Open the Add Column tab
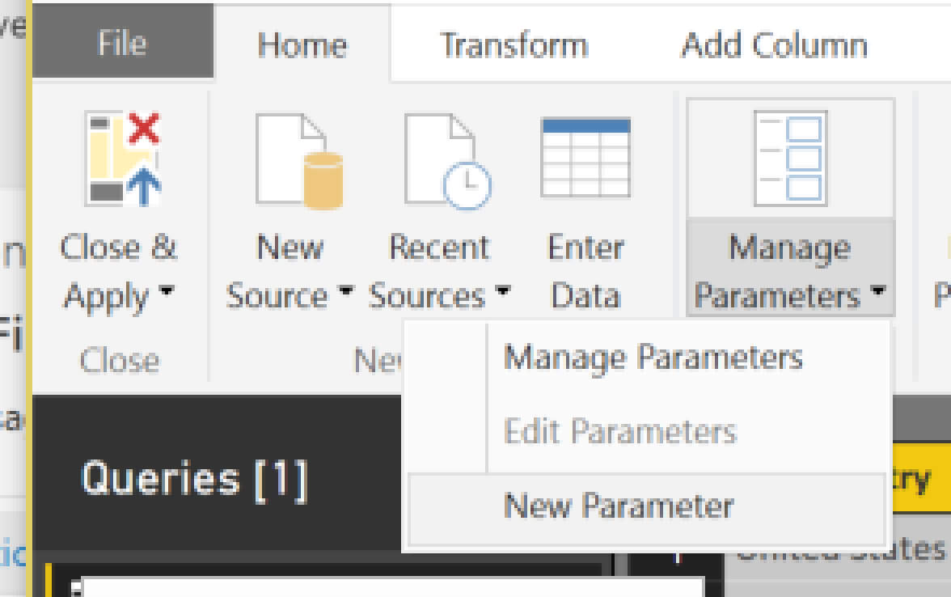This screenshot has width=951, height=597. pyautogui.click(x=774, y=44)
